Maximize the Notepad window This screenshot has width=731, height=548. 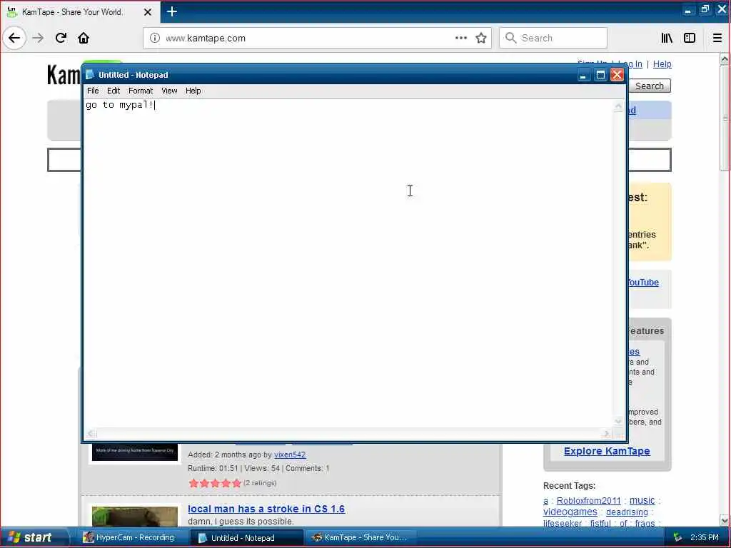pyautogui.click(x=600, y=74)
